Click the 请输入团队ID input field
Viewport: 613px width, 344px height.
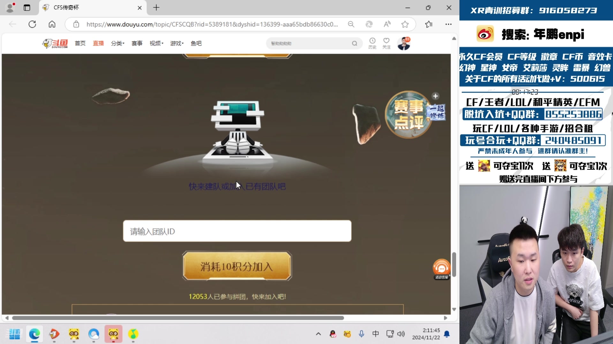coord(237,231)
